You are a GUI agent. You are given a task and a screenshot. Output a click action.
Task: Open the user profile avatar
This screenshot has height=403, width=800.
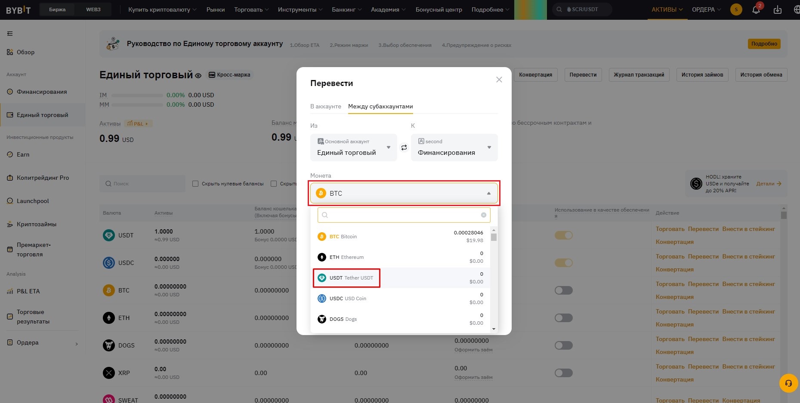tap(736, 9)
